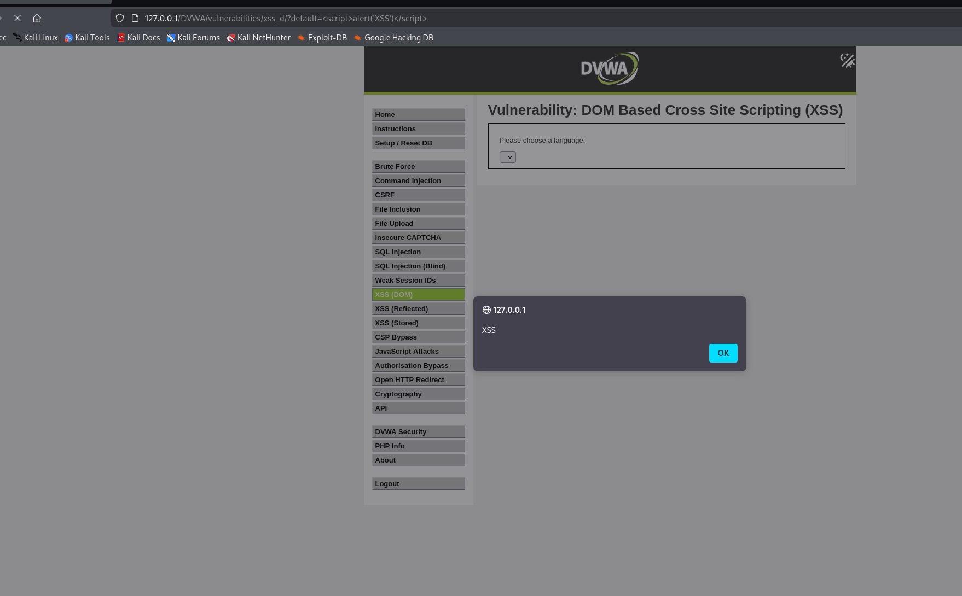Open JavaScript Attacks page
Viewport: 962px width, 596px height.
(x=419, y=351)
